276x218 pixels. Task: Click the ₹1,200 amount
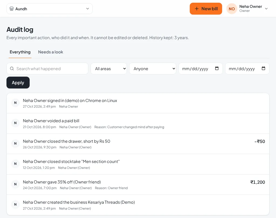point(258,182)
